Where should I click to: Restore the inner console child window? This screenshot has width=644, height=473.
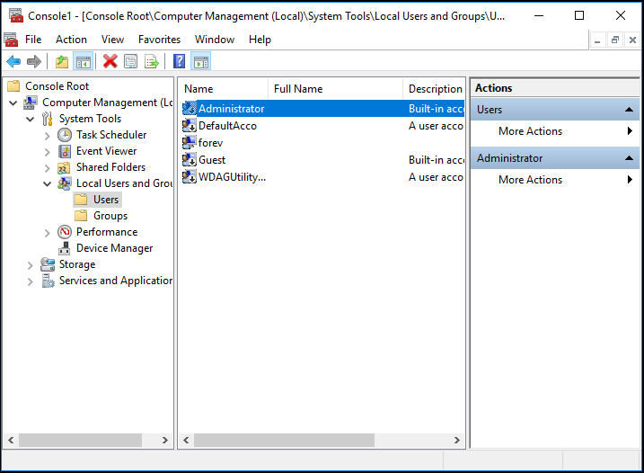click(615, 40)
